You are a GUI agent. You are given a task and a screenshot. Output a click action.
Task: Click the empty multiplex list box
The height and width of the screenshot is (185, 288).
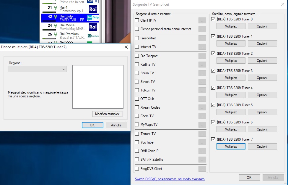click(x=98, y=87)
